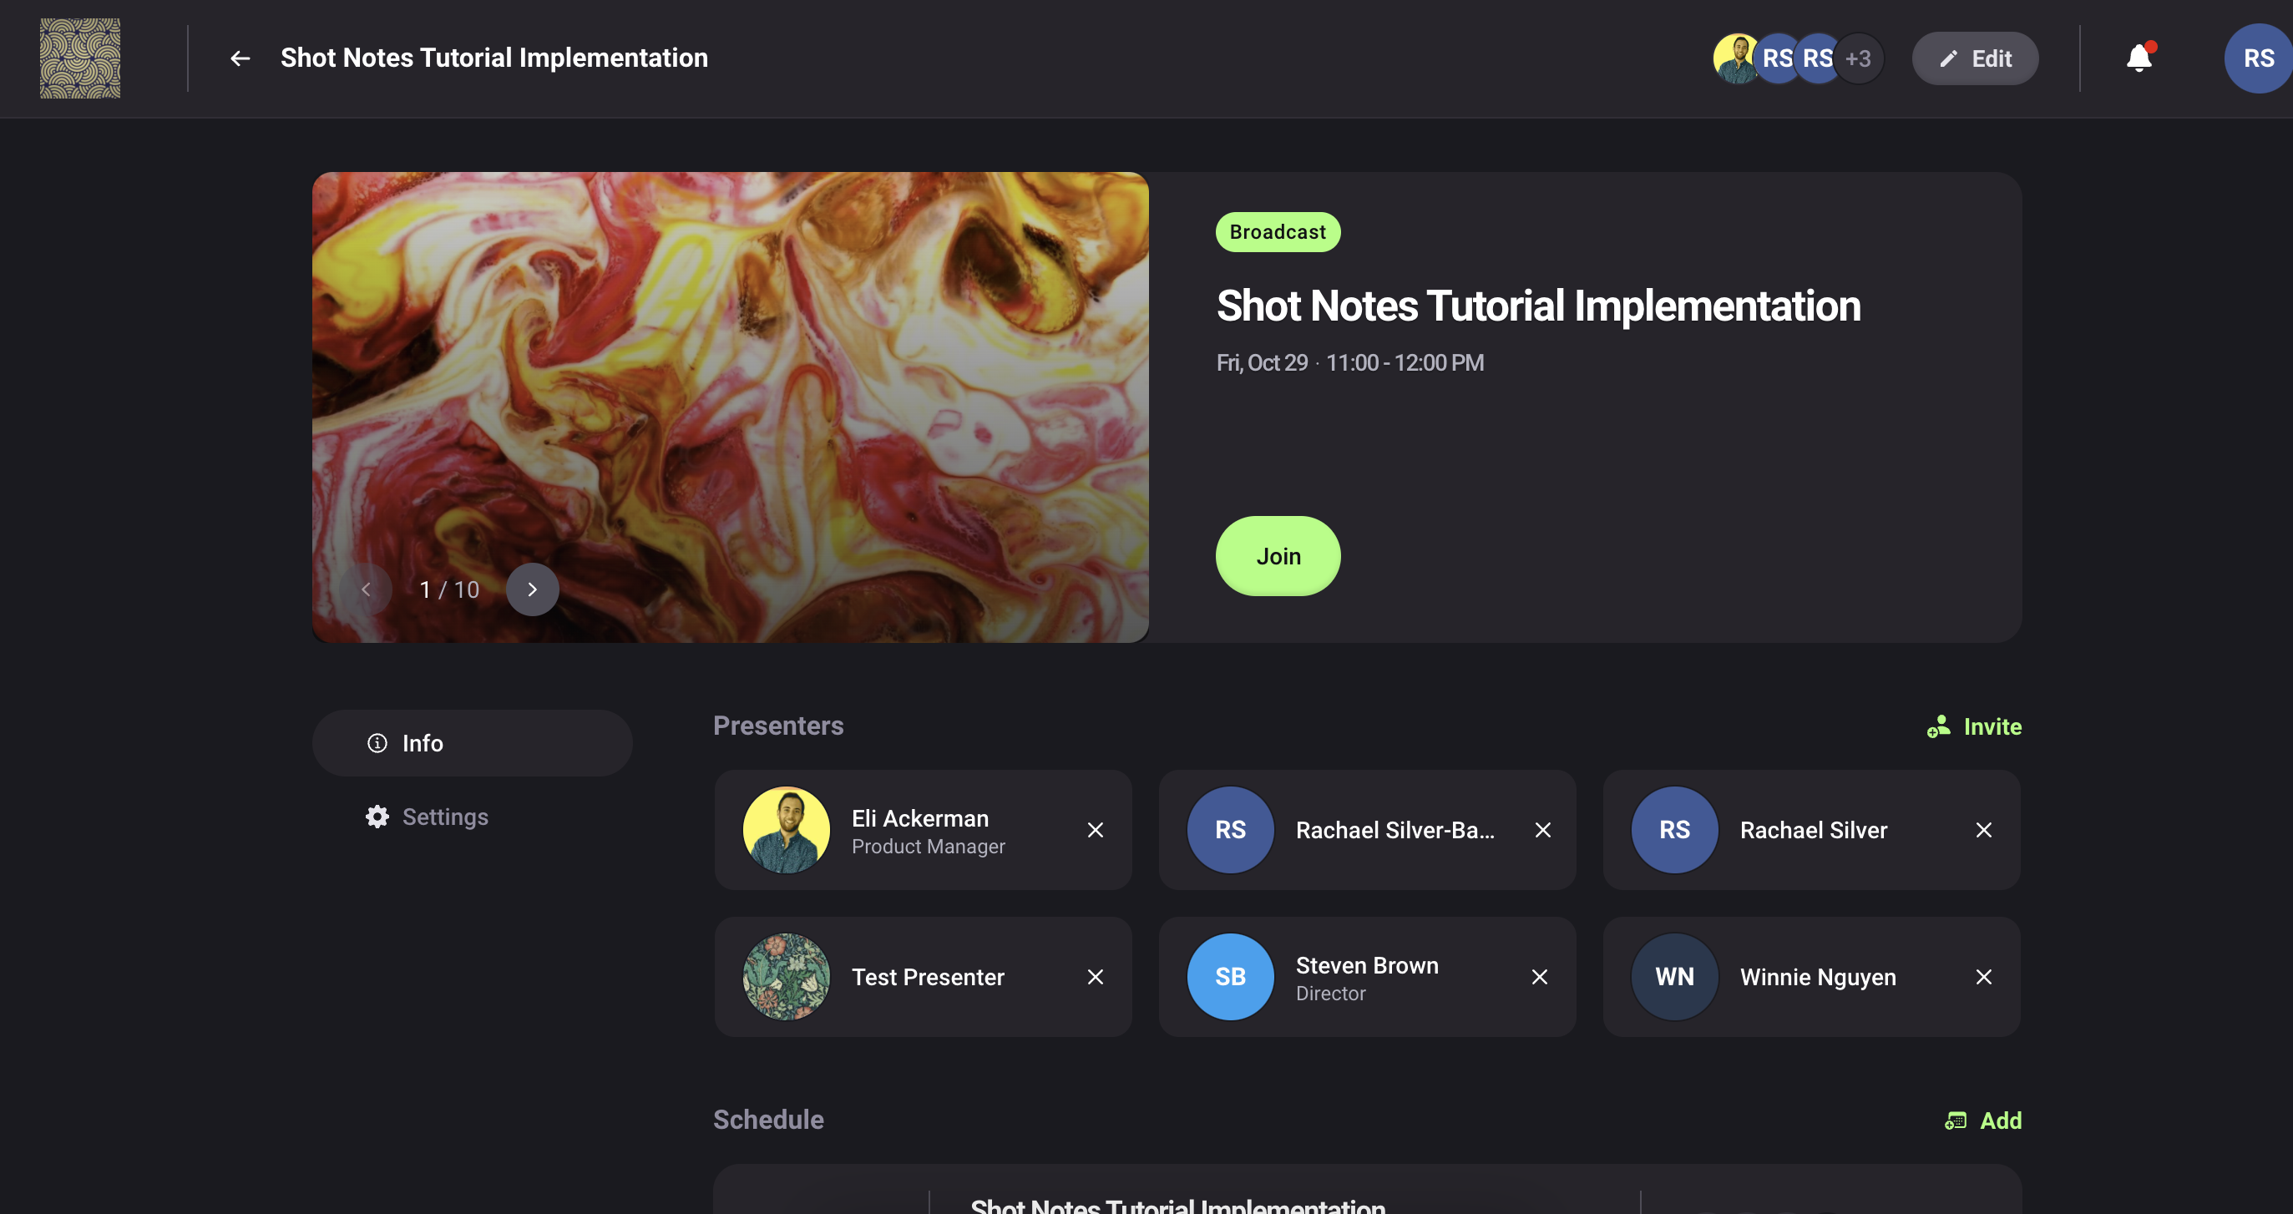
Task: Click Add to add a schedule item
Action: coord(1983,1120)
